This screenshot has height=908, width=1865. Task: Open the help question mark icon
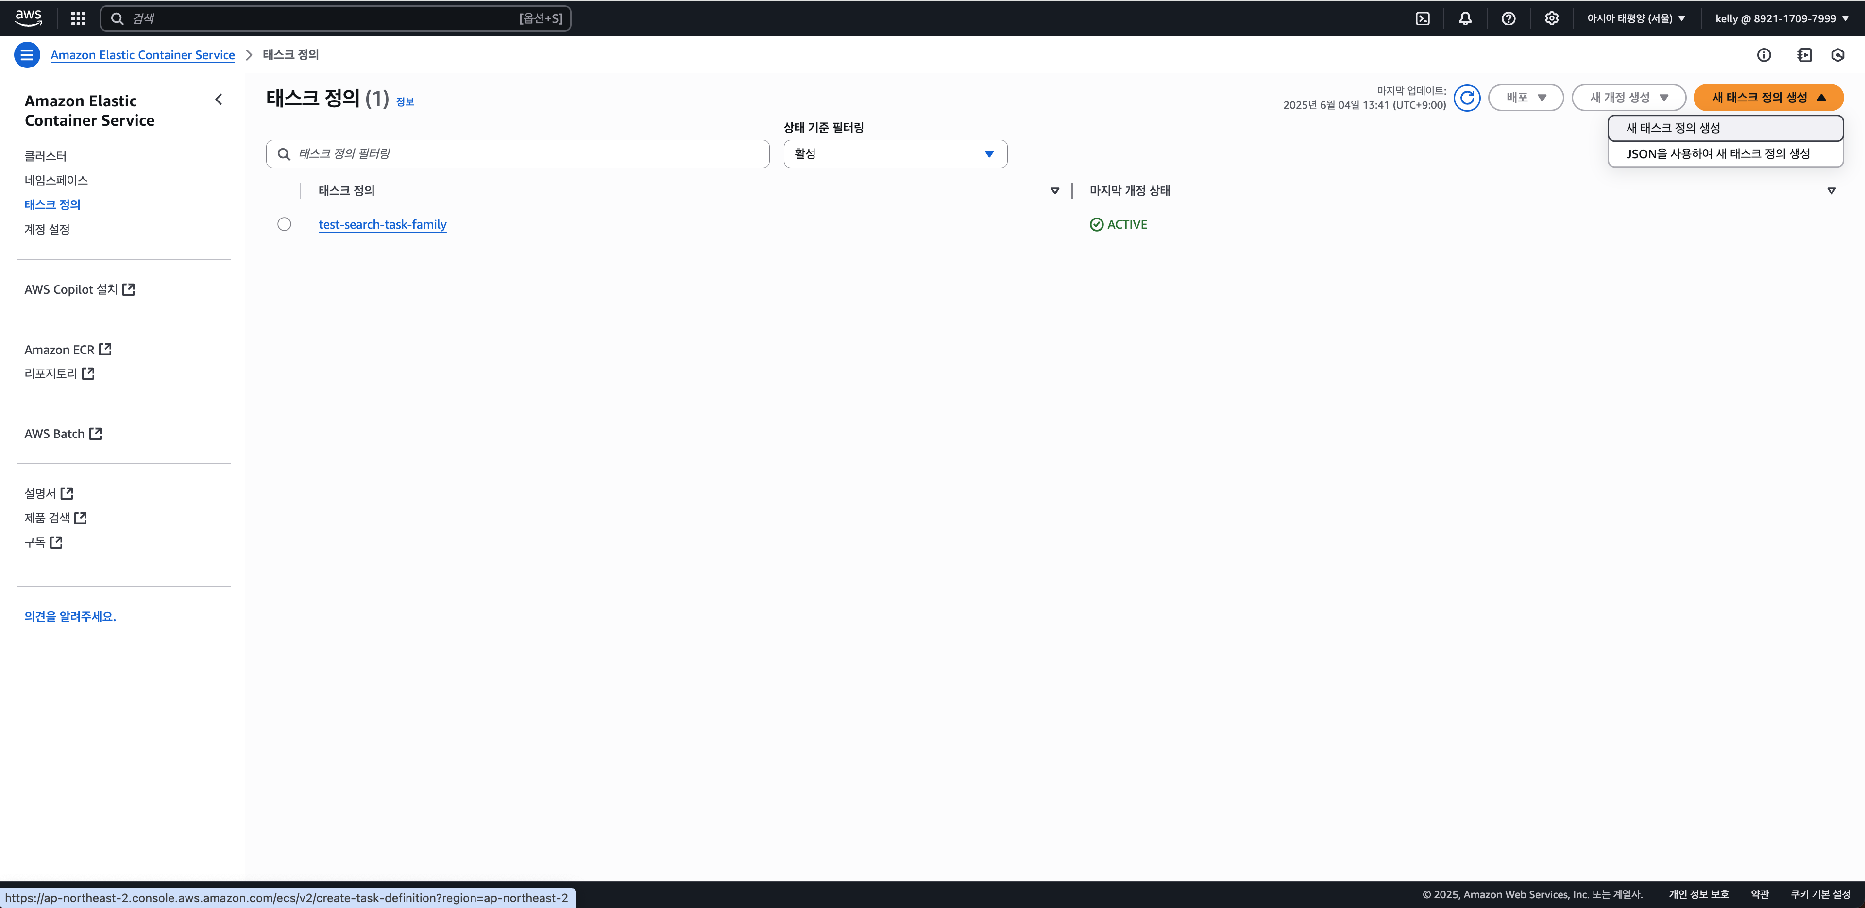coord(1508,19)
